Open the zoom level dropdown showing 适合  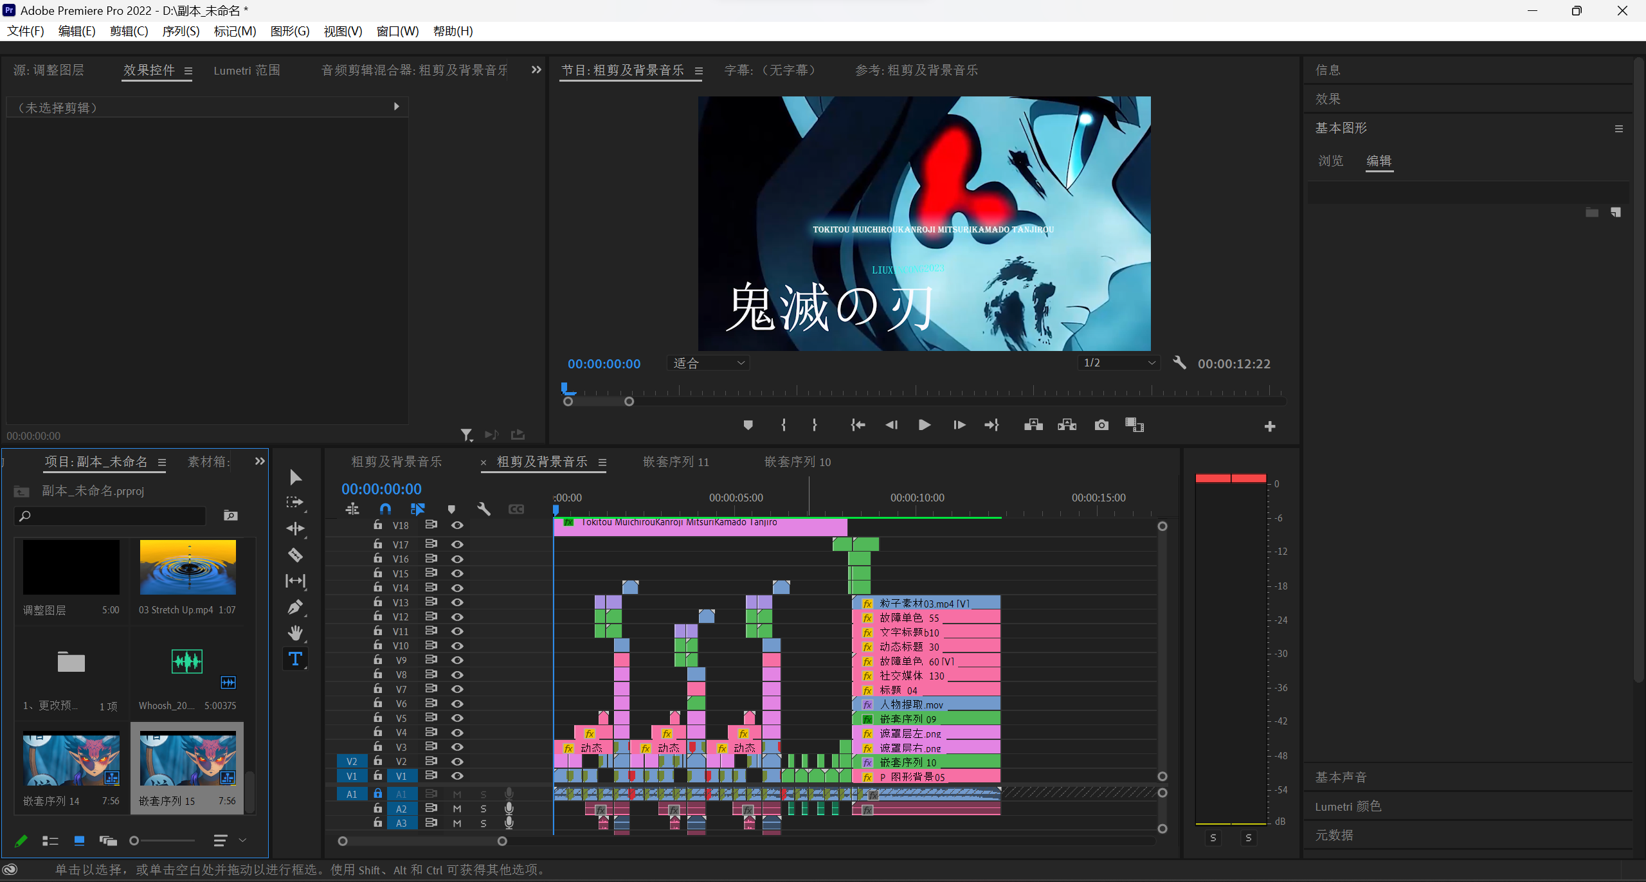point(708,363)
